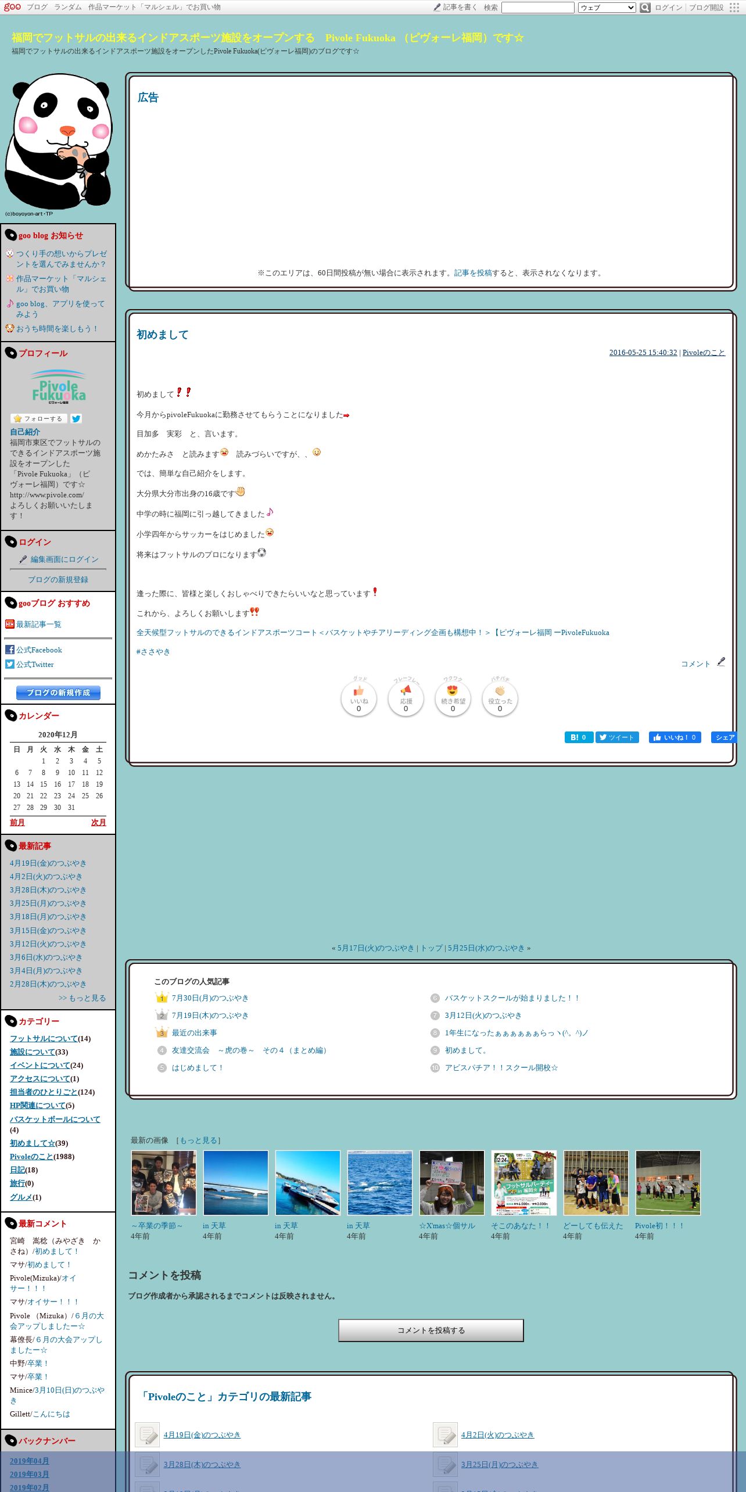Click the Hatena B! bookmark button
Viewport: 746px width, 1492px height.
click(x=579, y=737)
